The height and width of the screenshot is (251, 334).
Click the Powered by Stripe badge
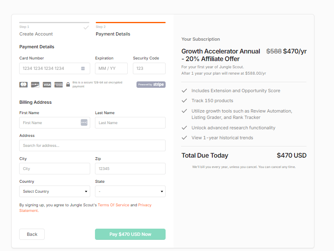coord(151,85)
